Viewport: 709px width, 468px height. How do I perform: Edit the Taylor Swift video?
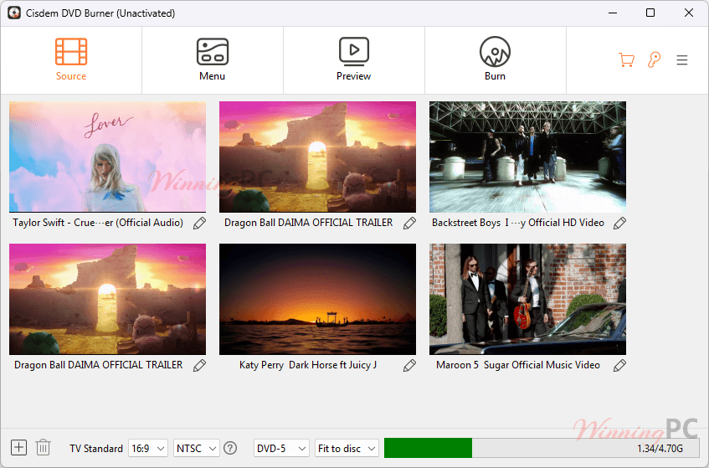coord(199,223)
